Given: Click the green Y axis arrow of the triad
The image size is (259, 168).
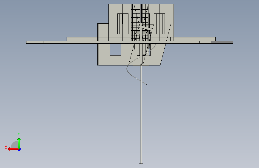Looking at the screenshot, I should coord(19,143).
